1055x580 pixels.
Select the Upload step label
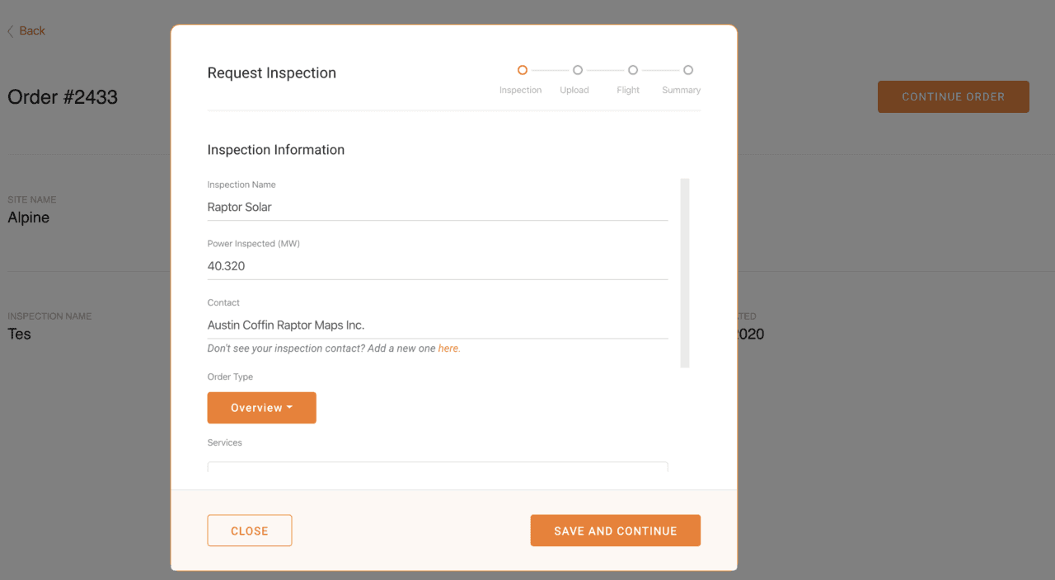[x=574, y=90]
